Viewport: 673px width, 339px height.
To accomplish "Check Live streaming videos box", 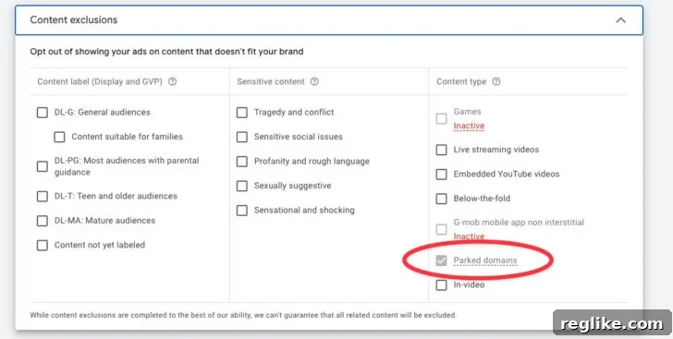I will 441,150.
